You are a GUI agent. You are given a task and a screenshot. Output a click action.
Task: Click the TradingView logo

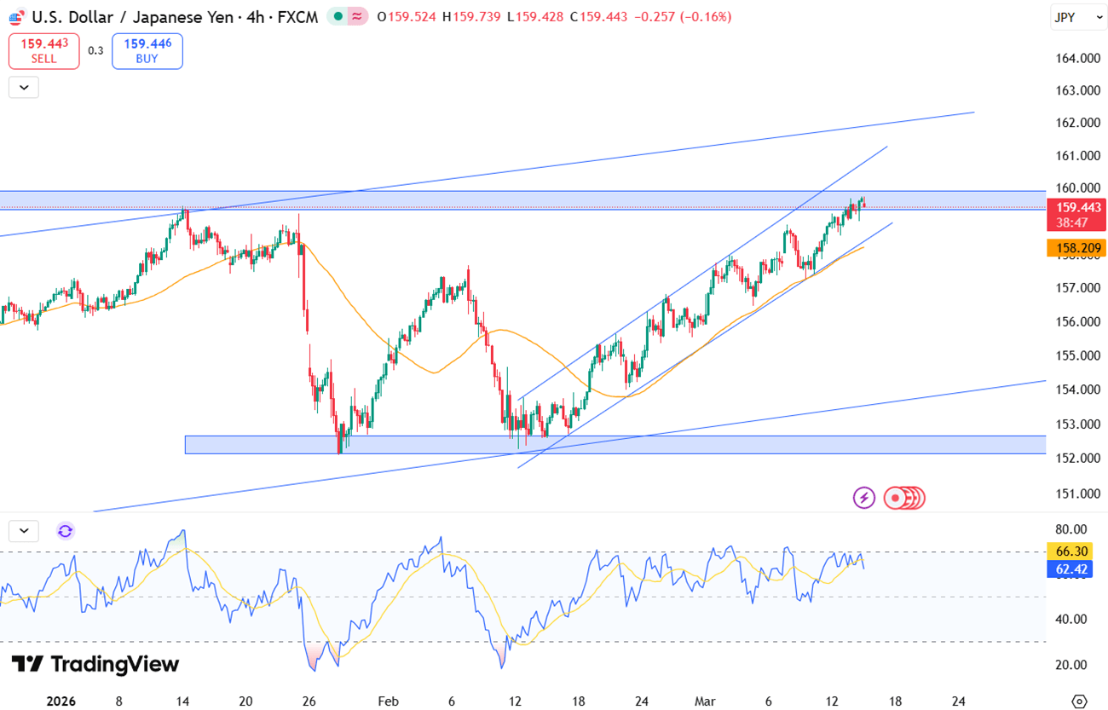click(x=95, y=664)
